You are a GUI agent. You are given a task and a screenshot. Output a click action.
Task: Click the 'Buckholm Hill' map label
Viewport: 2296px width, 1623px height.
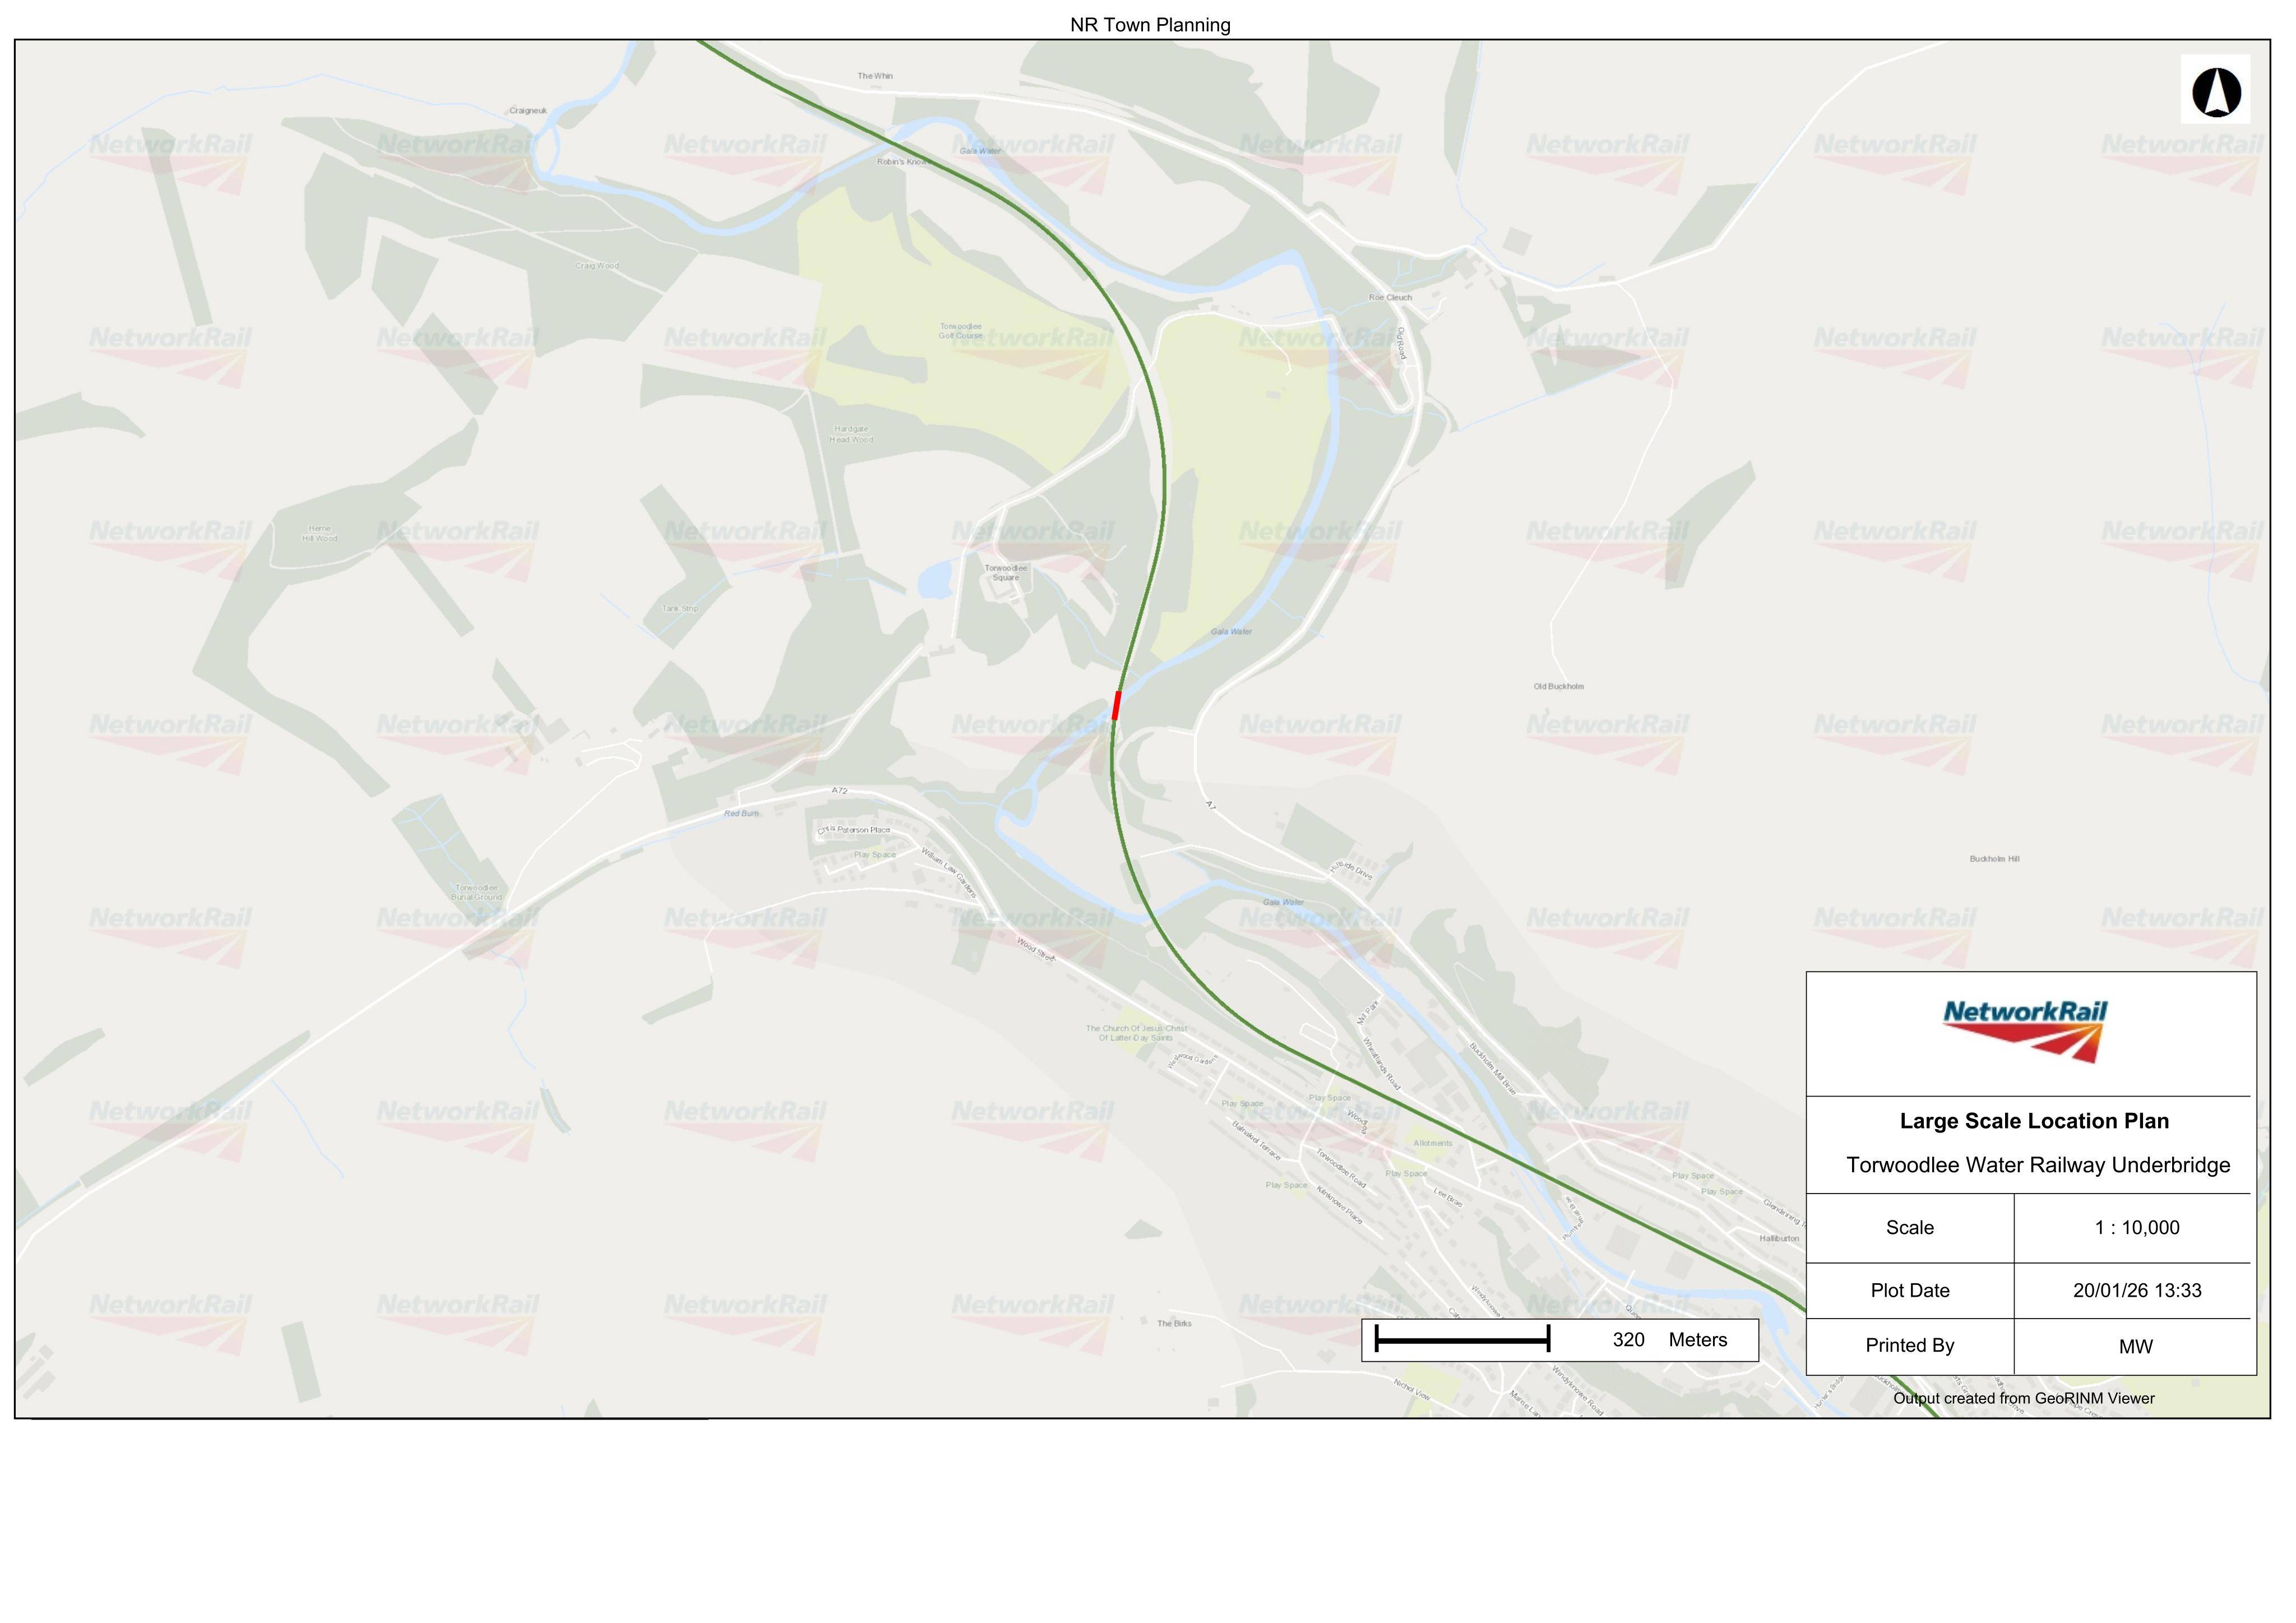[x=1994, y=859]
